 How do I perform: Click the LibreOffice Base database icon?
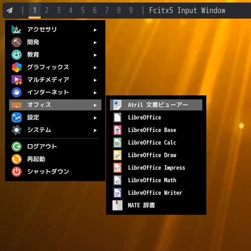(x=117, y=130)
